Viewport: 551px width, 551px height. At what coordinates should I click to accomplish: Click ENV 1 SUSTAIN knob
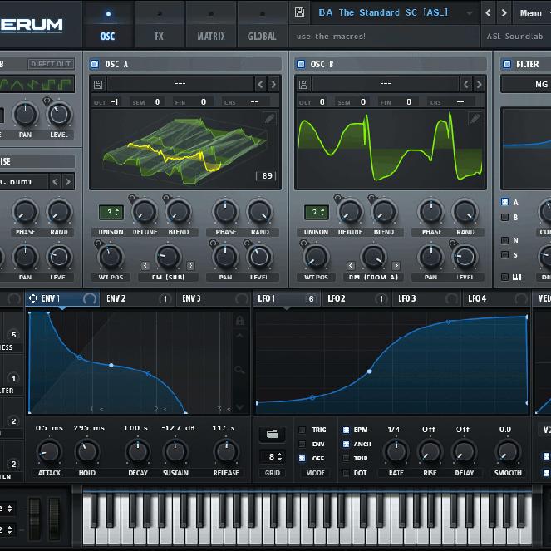175,451
